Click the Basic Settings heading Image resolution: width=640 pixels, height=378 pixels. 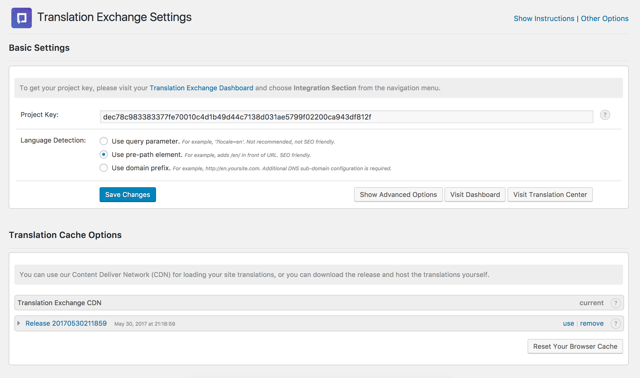[39, 48]
